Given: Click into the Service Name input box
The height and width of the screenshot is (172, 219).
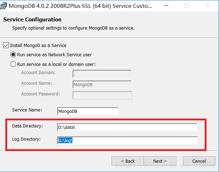Looking at the screenshot, I should click(x=88, y=111).
